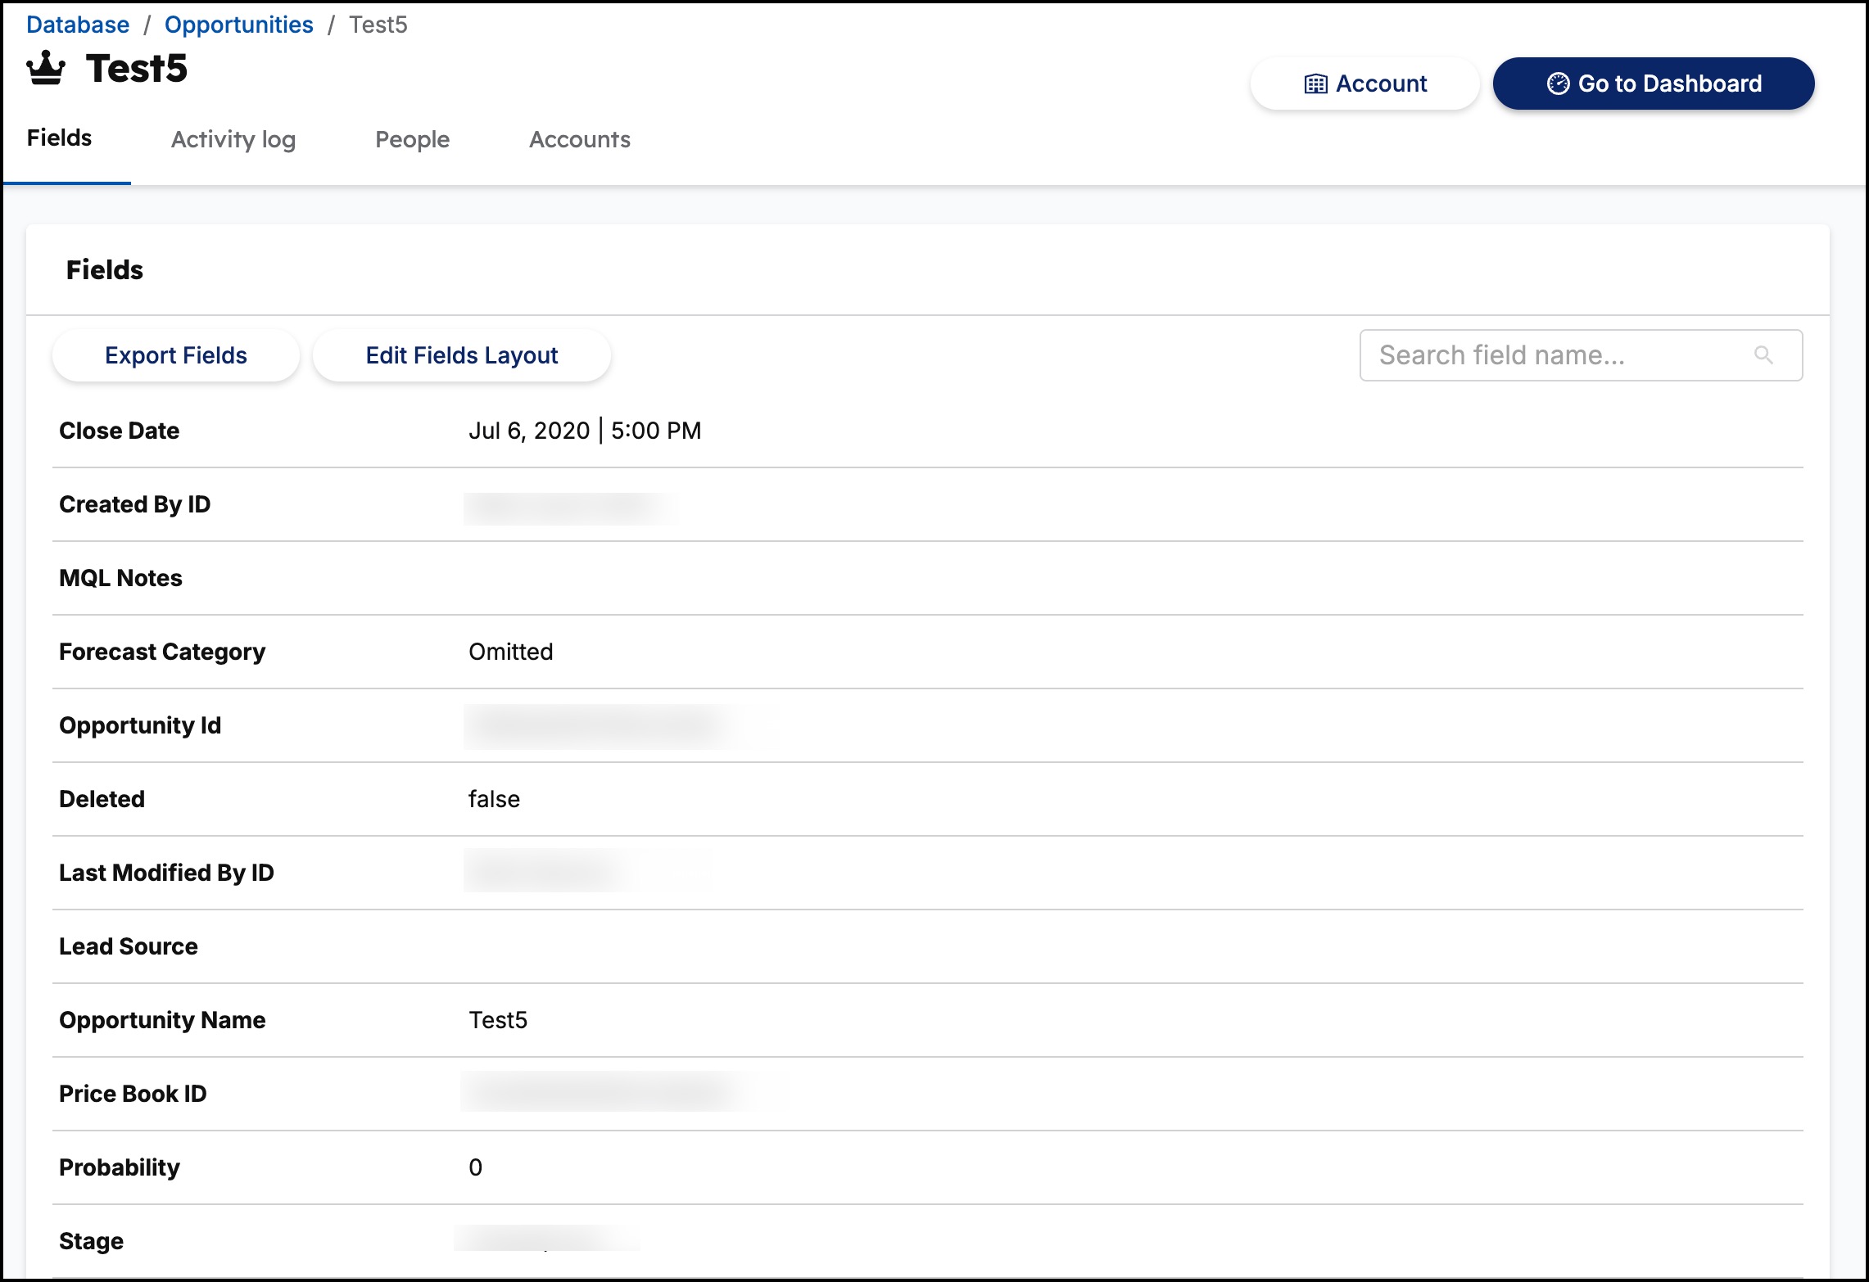Click the Fields section heading
The height and width of the screenshot is (1282, 1869).
[104, 269]
